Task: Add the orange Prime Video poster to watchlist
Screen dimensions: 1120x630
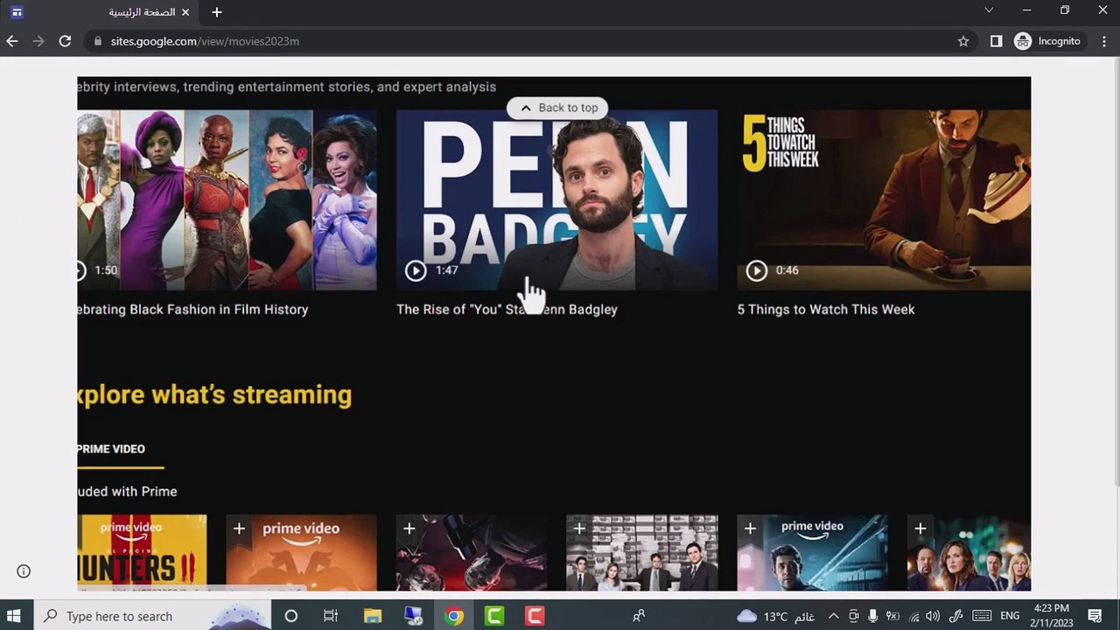Action: pos(239,528)
